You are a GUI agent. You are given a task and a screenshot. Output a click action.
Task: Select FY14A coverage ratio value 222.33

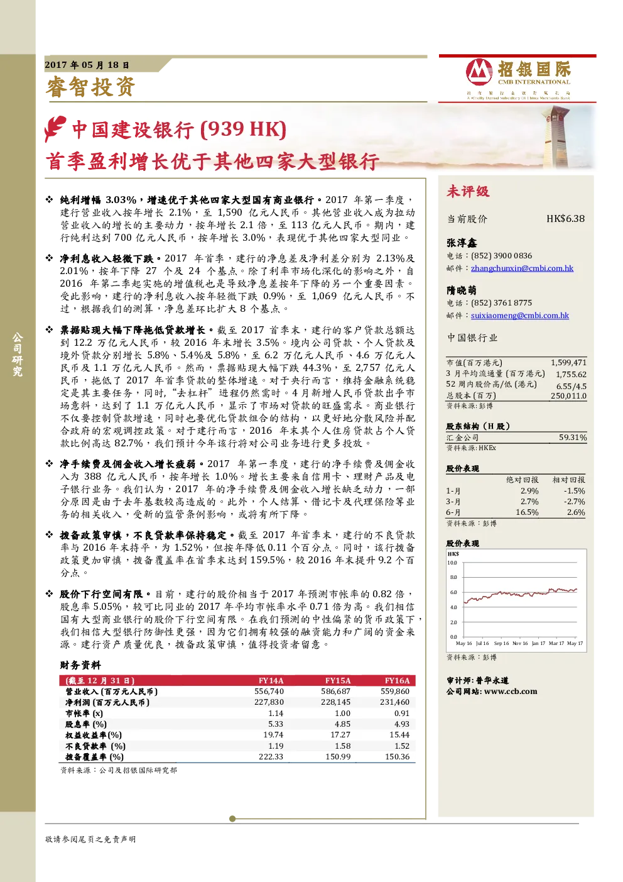click(x=271, y=757)
